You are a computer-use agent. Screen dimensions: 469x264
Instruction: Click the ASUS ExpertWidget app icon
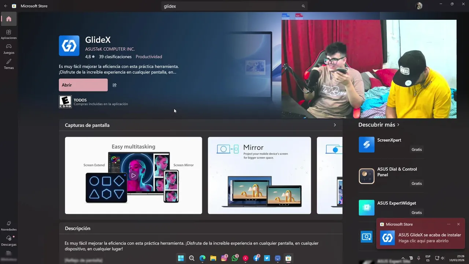(x=366, y=208)
